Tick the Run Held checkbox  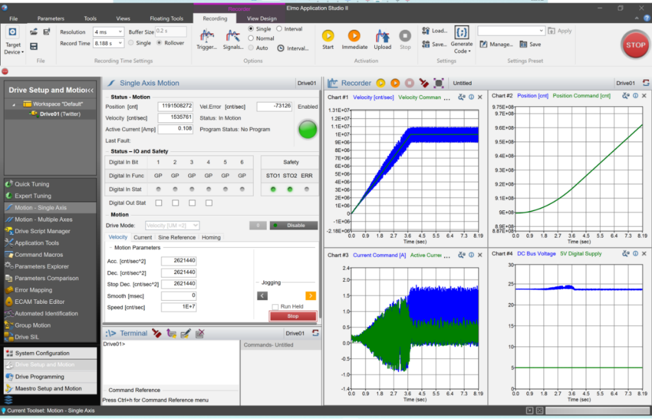point(275,306)
